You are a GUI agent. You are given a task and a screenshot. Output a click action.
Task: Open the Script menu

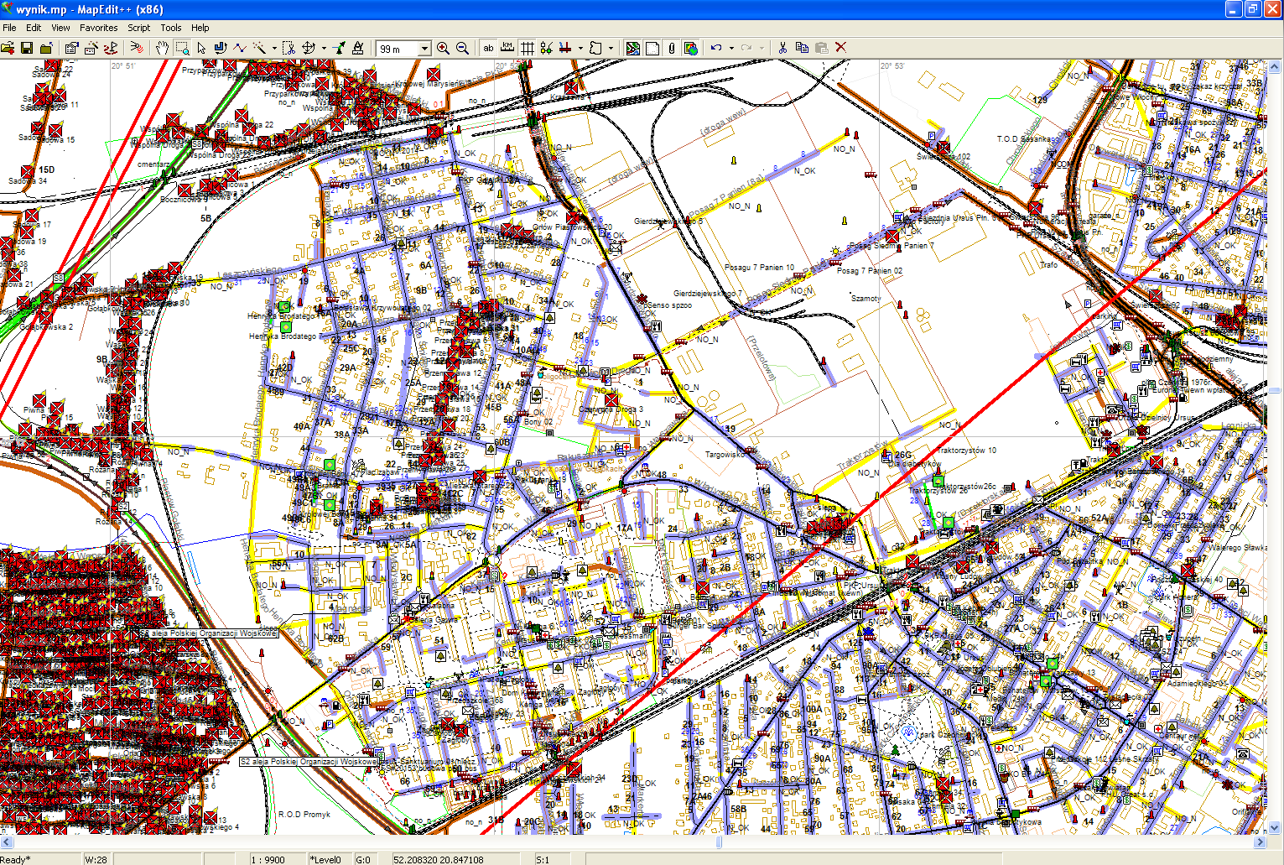click(138, 28)
